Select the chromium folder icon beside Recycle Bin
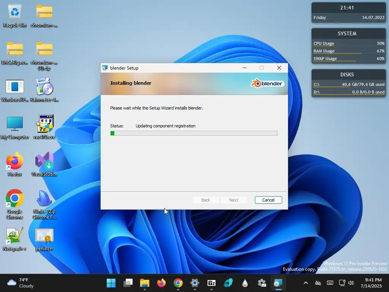 [x=44, y=16]
